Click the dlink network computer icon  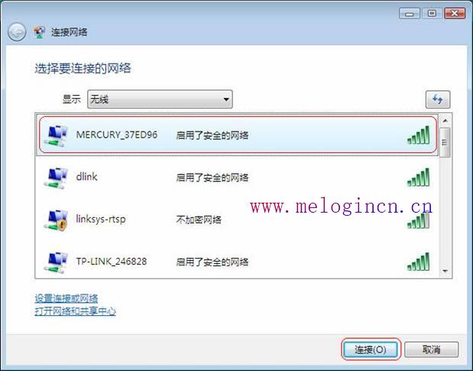point(56,177)
